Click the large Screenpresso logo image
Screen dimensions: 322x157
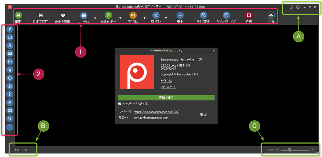(137, 72)
